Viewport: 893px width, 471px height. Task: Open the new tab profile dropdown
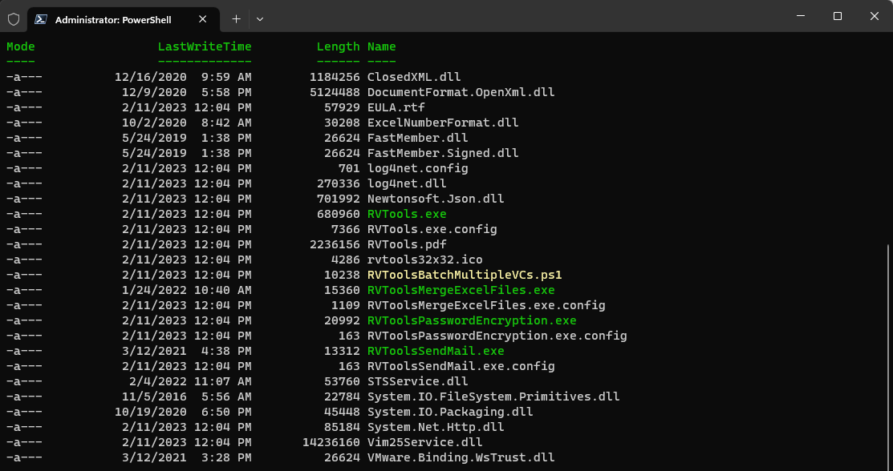(260, 19)
